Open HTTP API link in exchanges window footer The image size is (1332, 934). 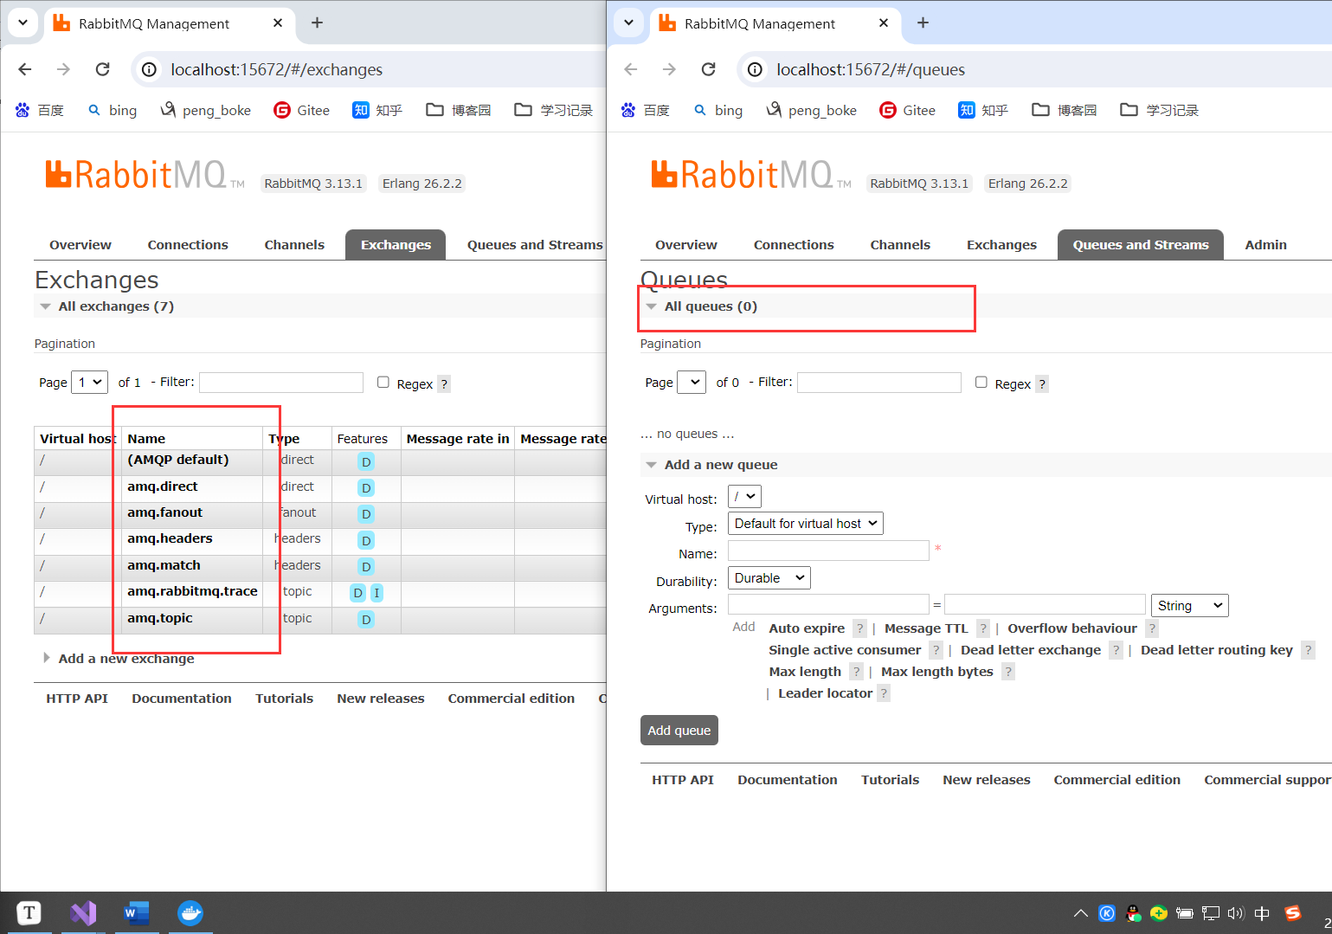[77, 699]
